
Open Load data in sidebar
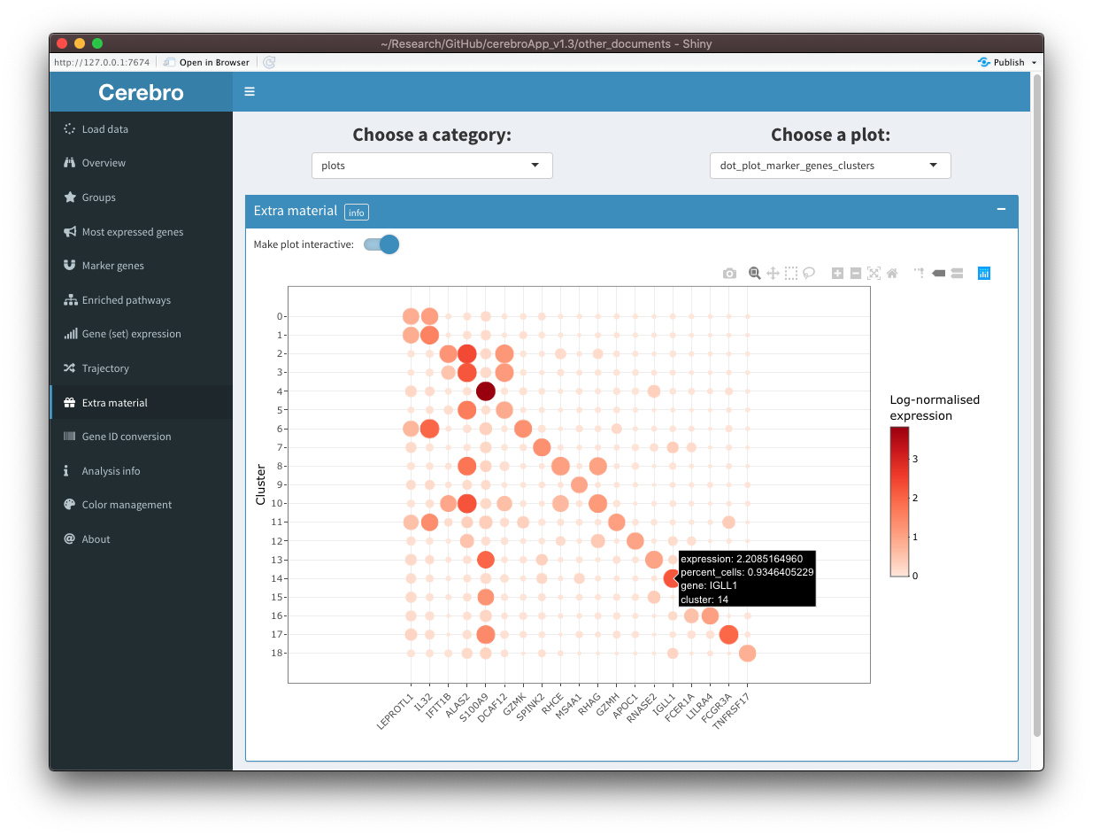(141, 129)
